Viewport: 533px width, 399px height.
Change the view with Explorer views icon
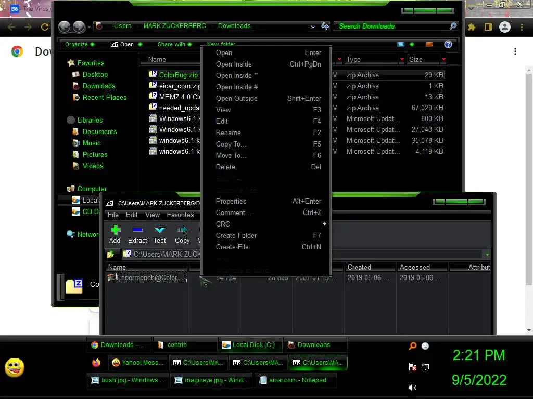(401, 44)
